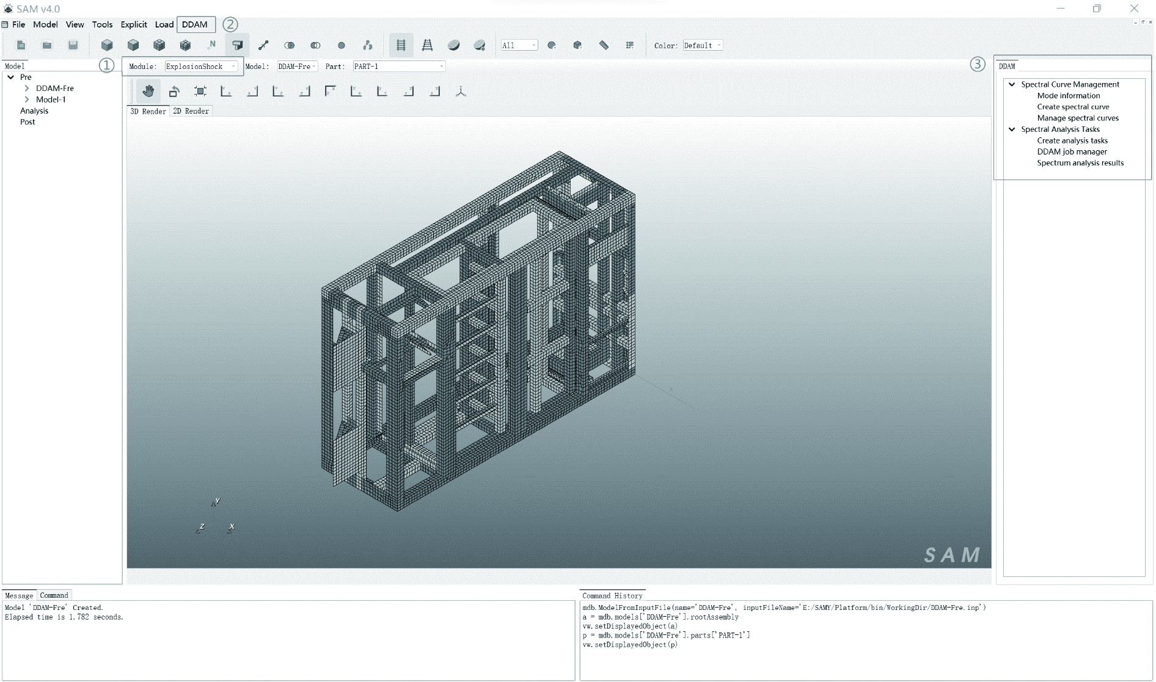
Task: Click the Fit view to window icon
Action: 200,92
